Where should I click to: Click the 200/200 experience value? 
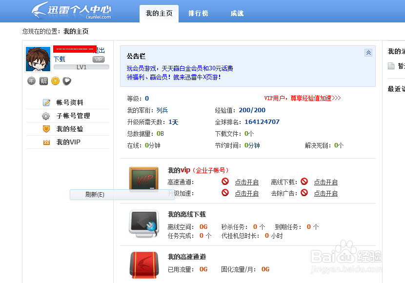[252, 110]
